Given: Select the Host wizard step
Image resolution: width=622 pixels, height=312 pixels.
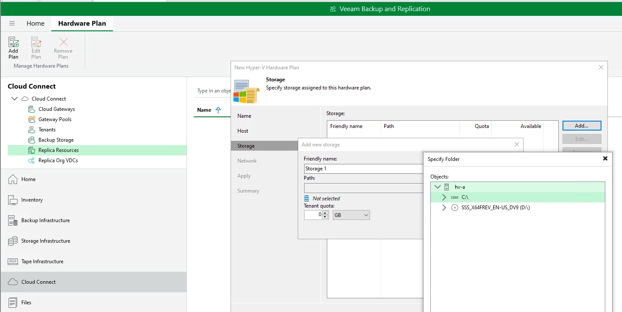Looking at the screenshot, I should tap(243, 131).
